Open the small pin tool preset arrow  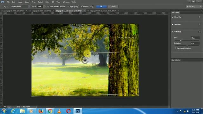click(x=8, y=7)
